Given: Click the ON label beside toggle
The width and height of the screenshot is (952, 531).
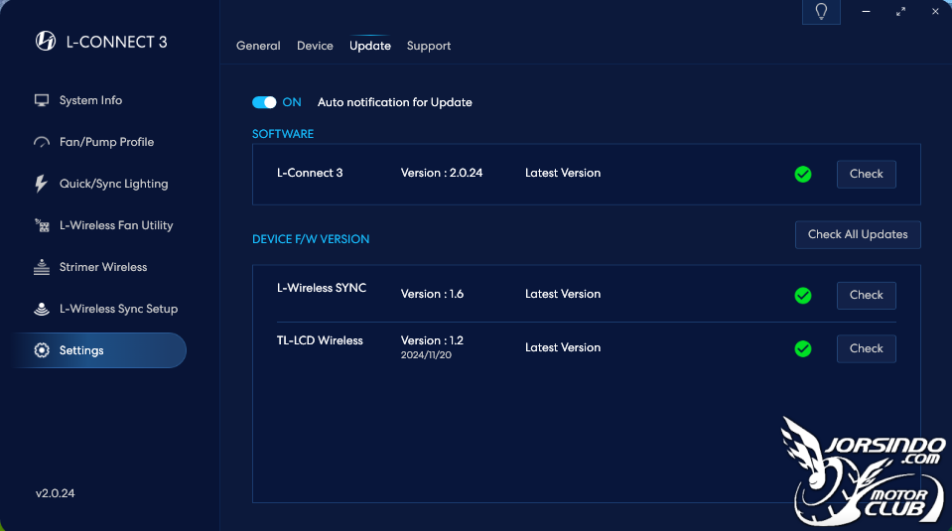Looking at the screenshot, I should tap(292, 102).
